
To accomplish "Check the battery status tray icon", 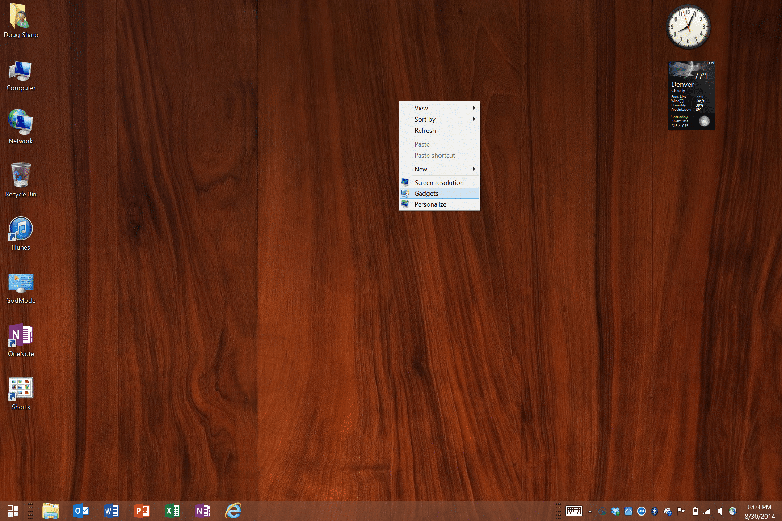I will (695, 511).
